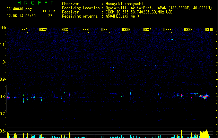
Task: Click the 0932 time marker
Action: [43, 30]
